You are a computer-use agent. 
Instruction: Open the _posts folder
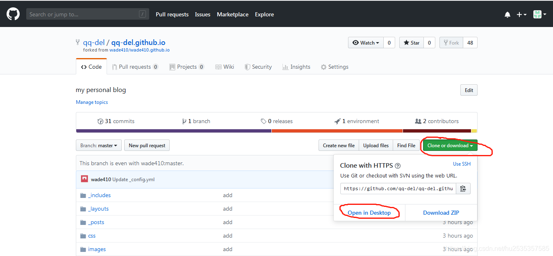96,222
